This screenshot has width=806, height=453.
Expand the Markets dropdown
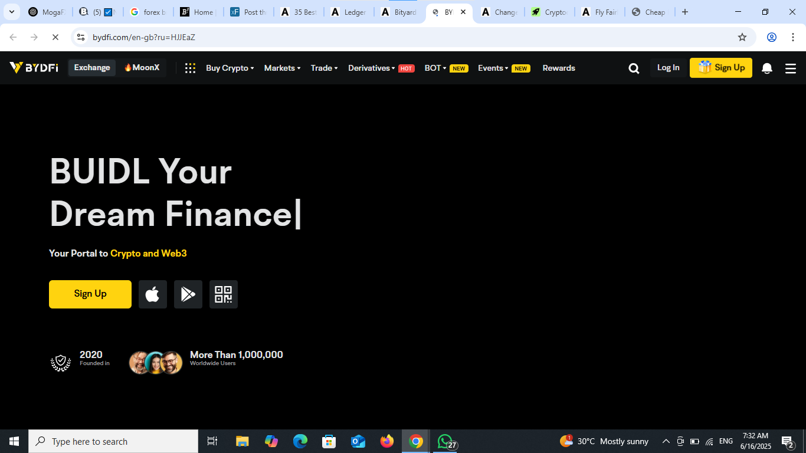coord(282,68)
